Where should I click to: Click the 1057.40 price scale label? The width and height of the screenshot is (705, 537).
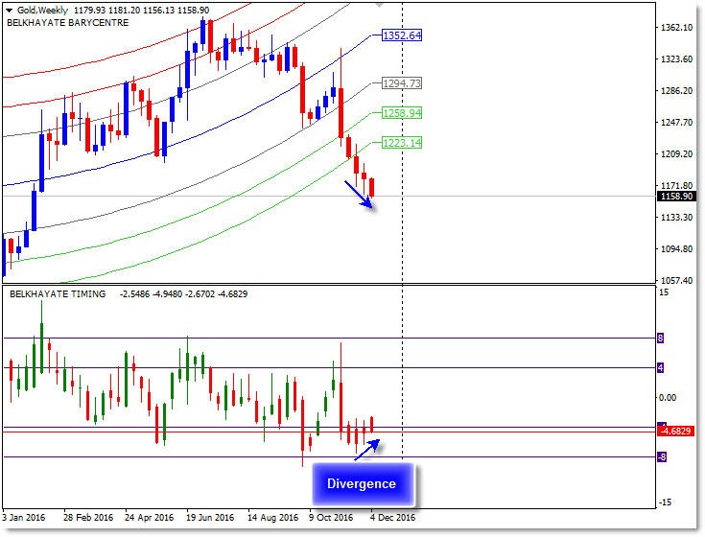(676, 280)
